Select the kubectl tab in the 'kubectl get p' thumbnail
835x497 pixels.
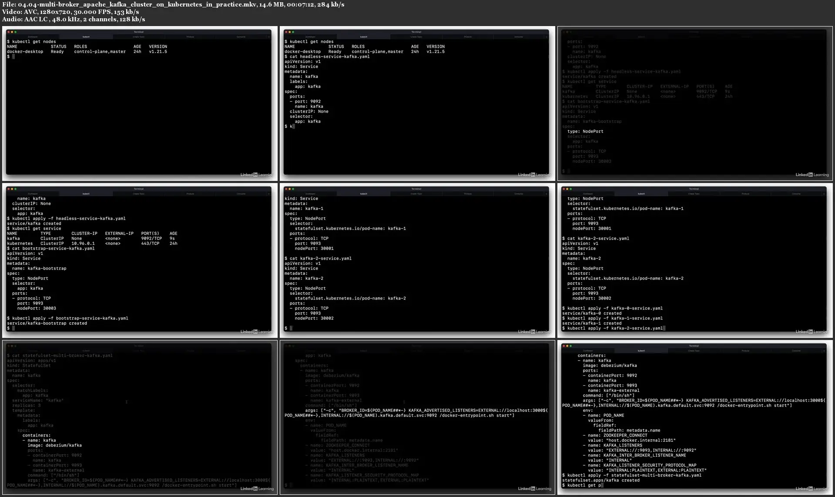pos(641,351)
